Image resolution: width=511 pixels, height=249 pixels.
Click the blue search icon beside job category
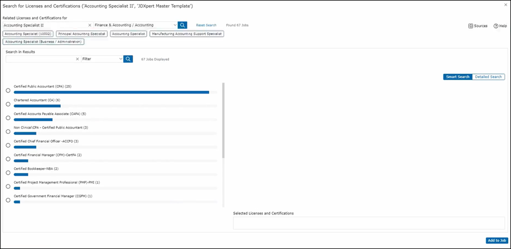pyautogui.click(x=182, y=25)
